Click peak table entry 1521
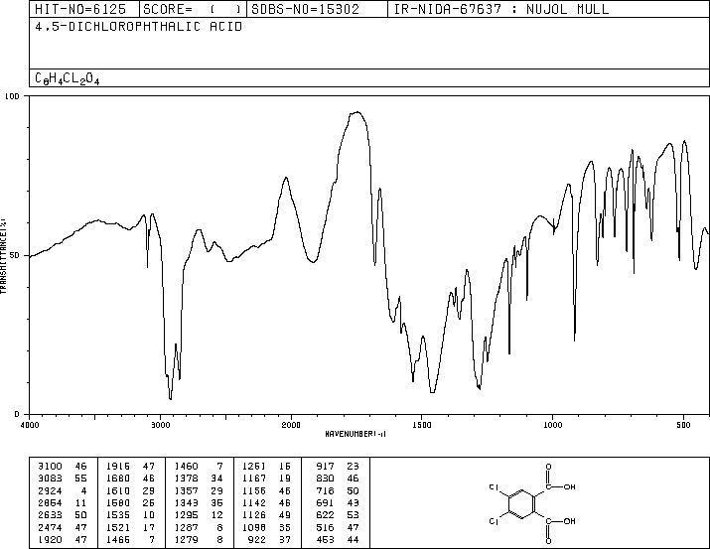The image size is (710, 549). [130, 528]
